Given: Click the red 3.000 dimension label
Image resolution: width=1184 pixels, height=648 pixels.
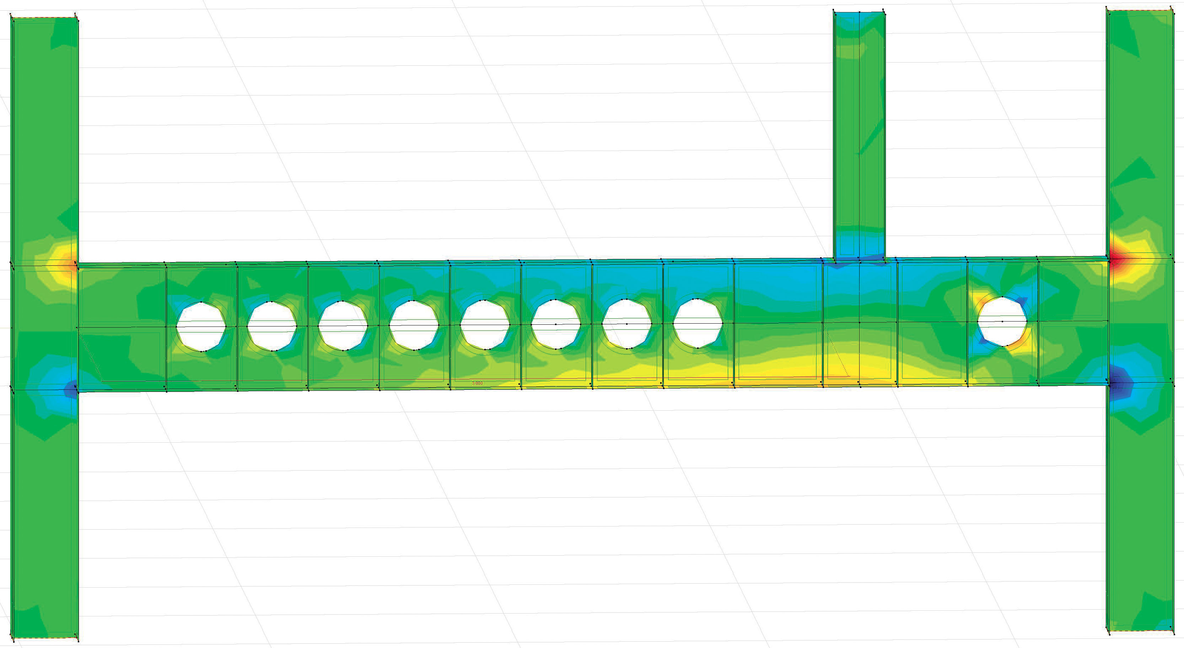Looking at the screenshot, I should coord(477,383).
